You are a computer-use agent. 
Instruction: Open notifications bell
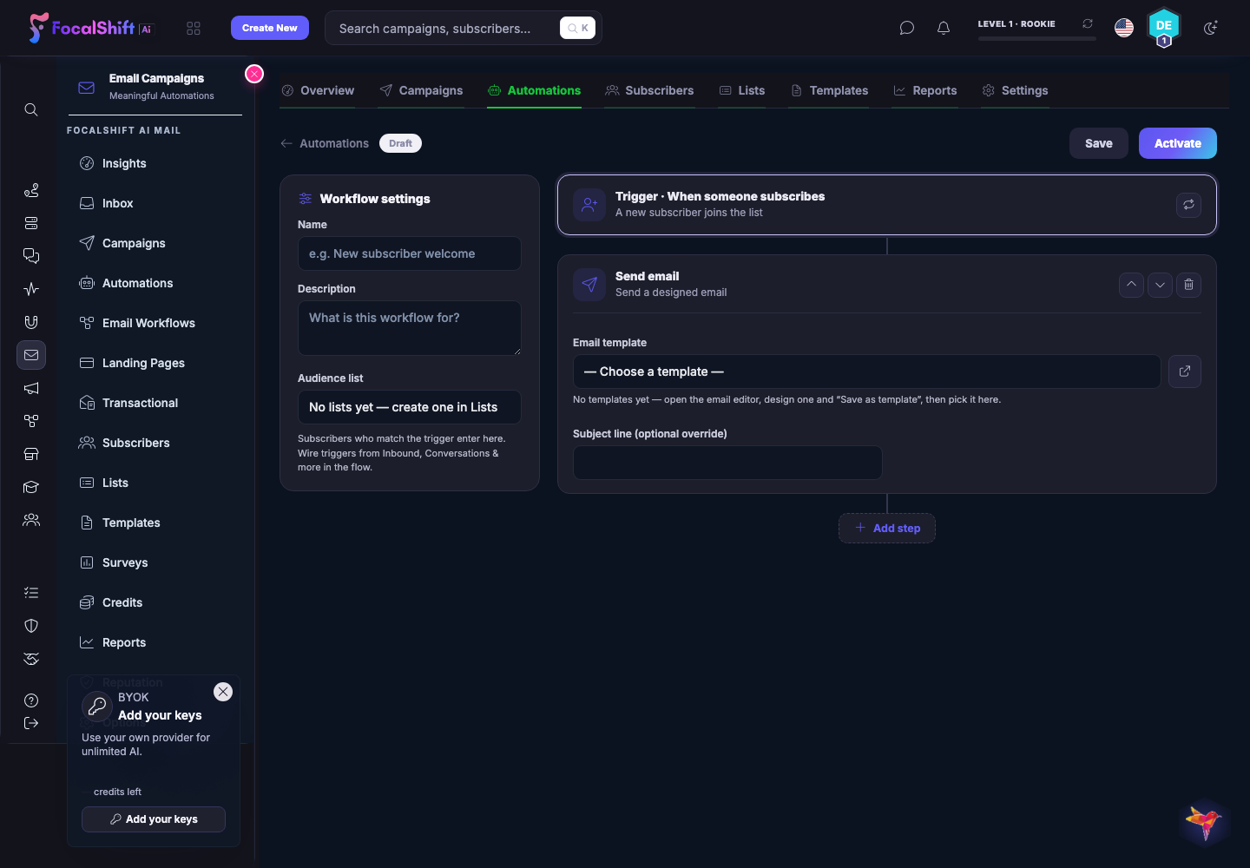[944, 28]
